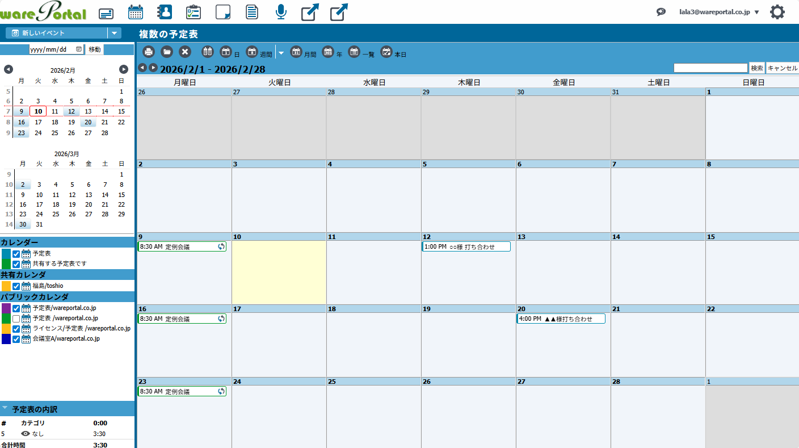
Task: Switch to 月間 monthly view
Action: 303,52
